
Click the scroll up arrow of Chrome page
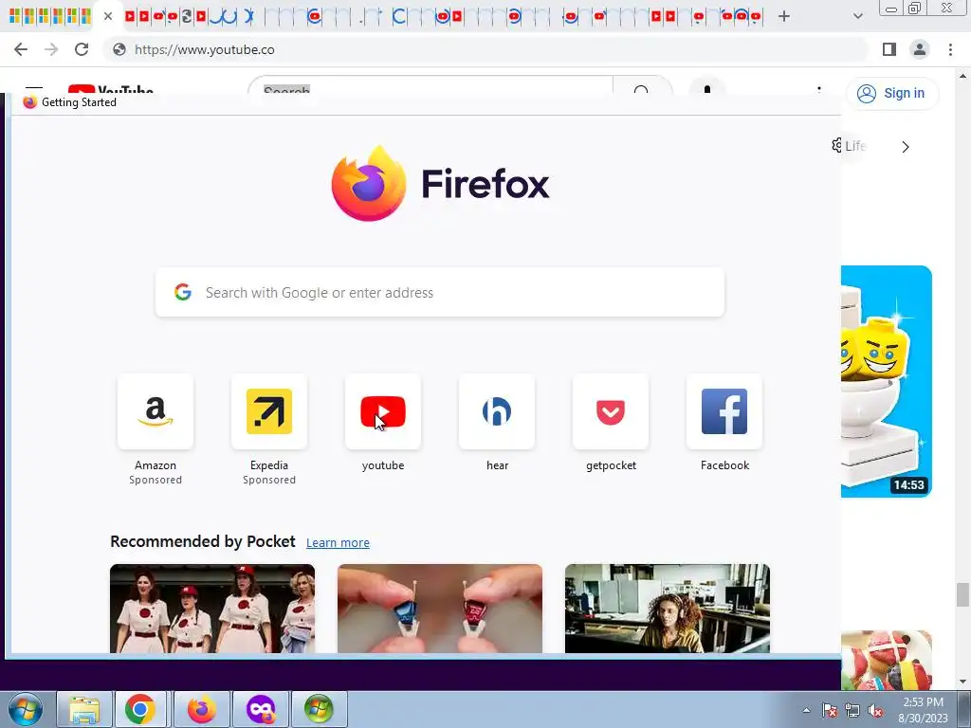pos(962,76)
